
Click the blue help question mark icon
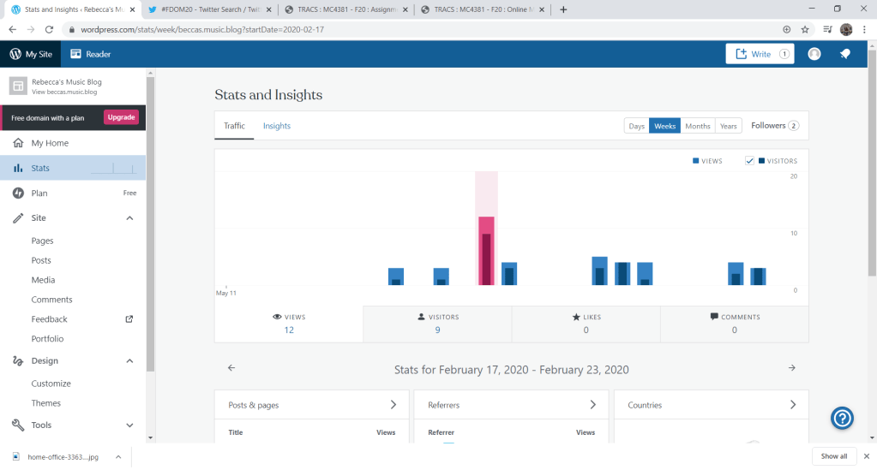(x=843, y=418)
